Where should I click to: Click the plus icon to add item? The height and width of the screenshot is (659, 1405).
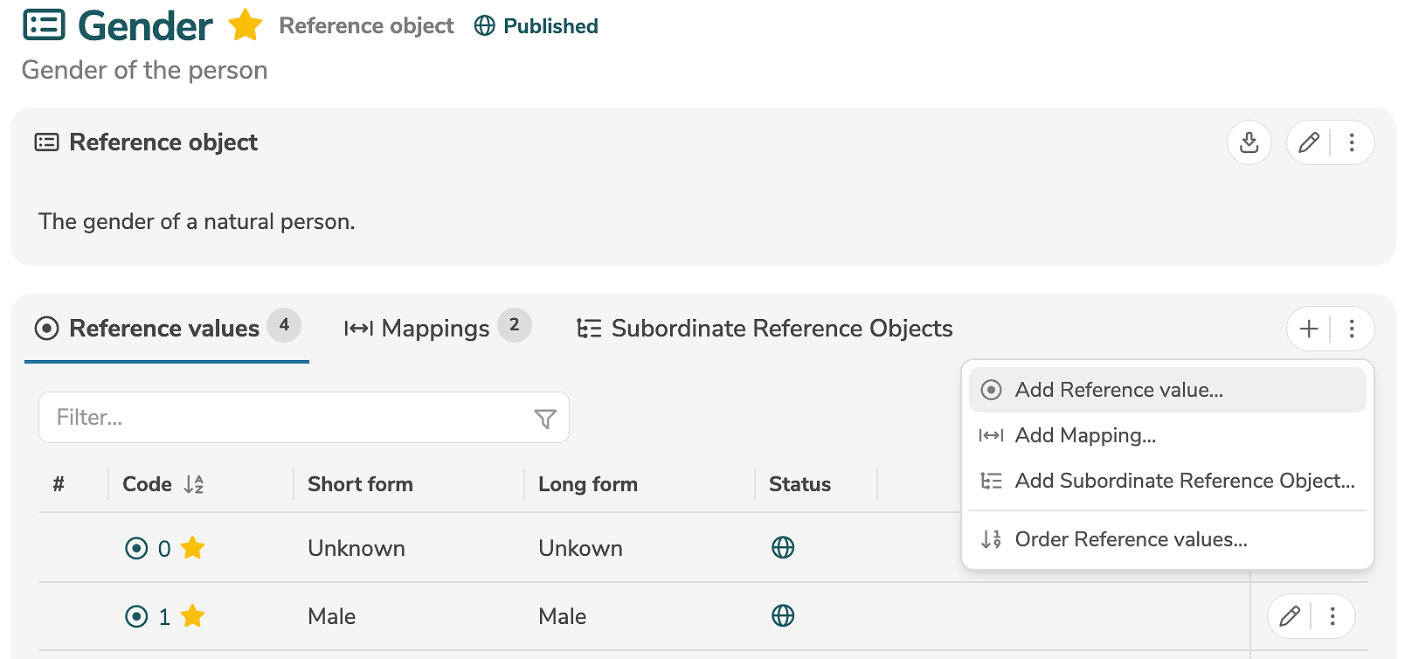[1308, 329]
